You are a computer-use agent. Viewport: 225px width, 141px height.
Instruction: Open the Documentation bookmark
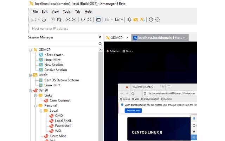tap(150, 99)
